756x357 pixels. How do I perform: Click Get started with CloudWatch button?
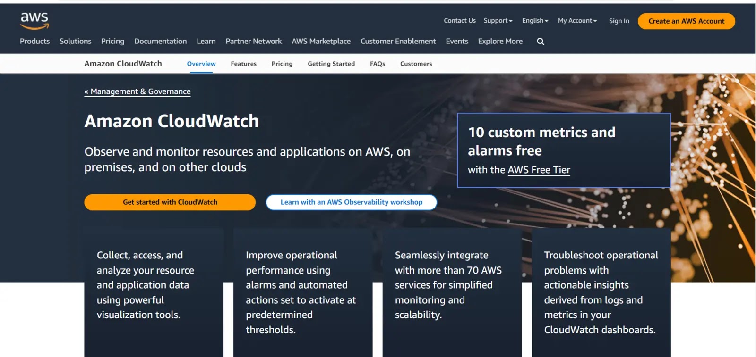point(170,202)
